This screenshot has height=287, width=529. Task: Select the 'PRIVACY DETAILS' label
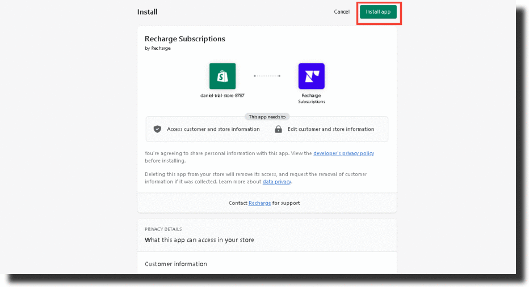(x=163, y=229)
